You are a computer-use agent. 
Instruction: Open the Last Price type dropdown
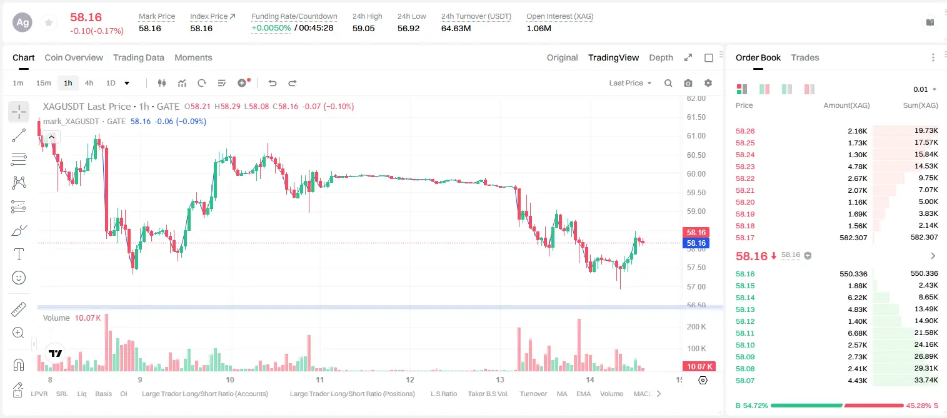(630, 83)
